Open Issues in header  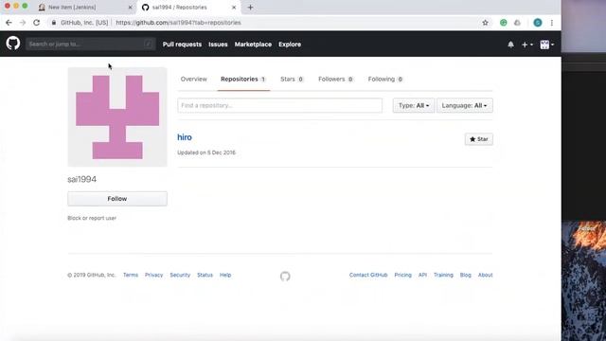pos(218,45)
